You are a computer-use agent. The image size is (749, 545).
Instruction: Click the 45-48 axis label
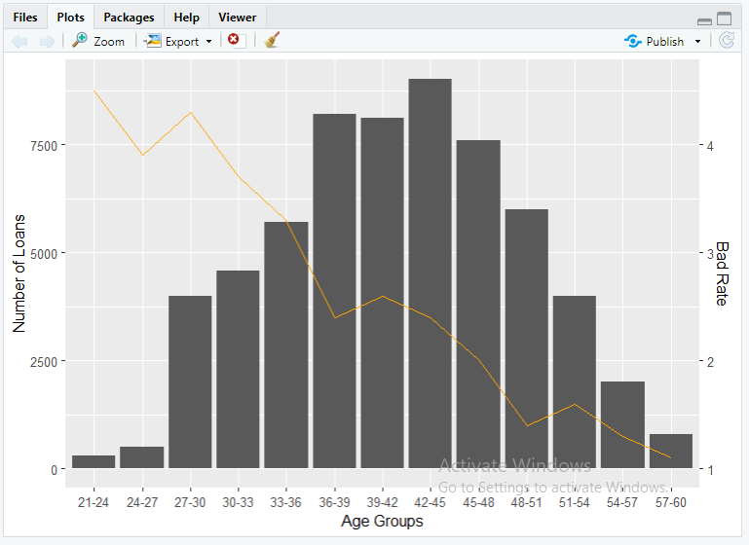pos(478,502)
